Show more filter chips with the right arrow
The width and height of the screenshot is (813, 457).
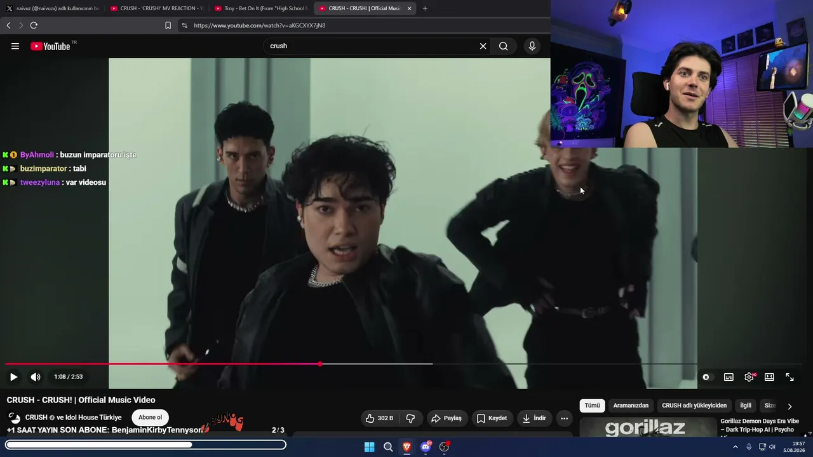pos(789,406)
